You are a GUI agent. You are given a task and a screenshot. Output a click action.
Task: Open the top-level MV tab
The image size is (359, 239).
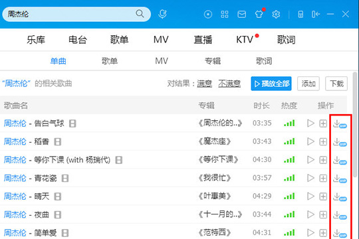161,40
